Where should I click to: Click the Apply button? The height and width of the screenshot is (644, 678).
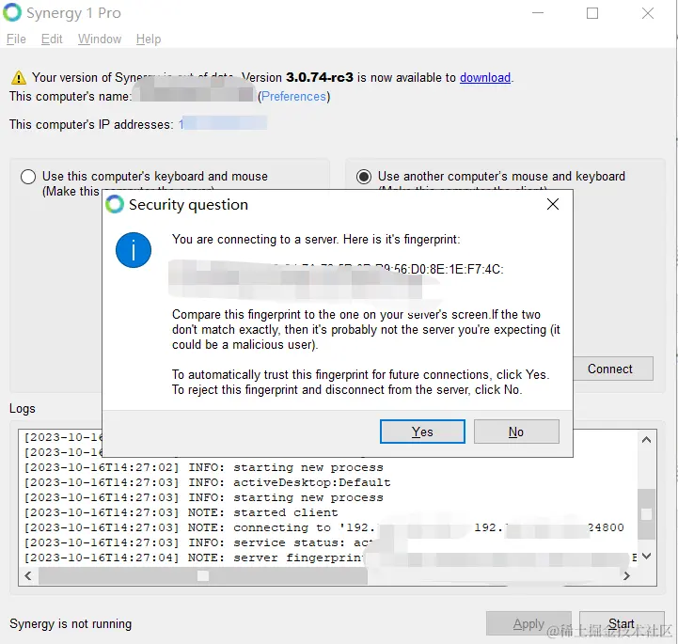tap(528, 623)
